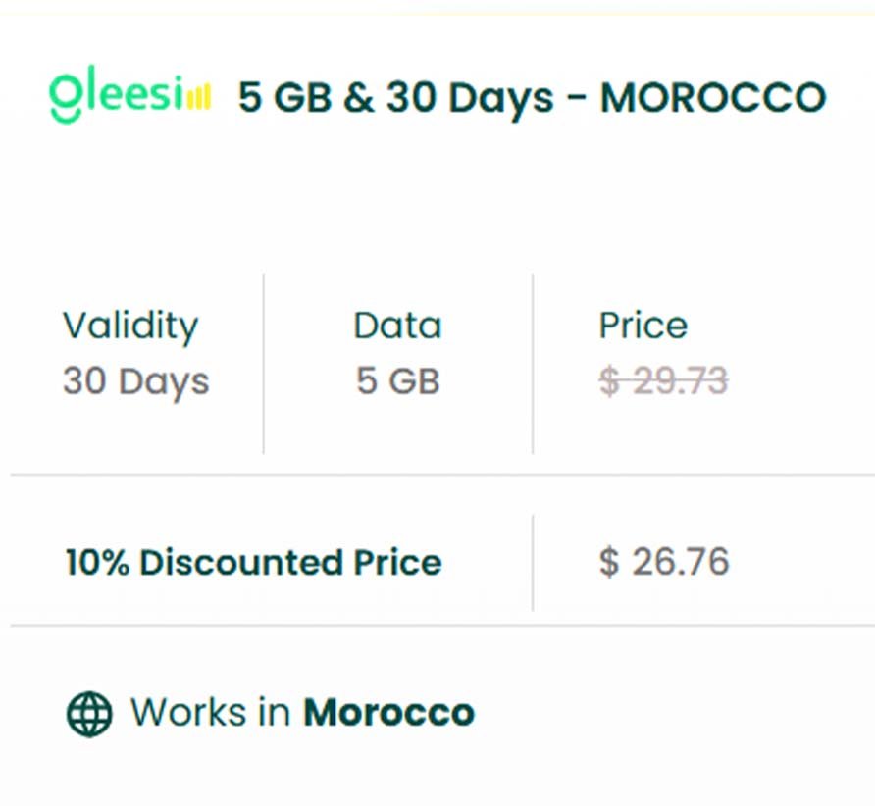This screenshot has height=806, width=875.
Task: Click the 10% Discounted Price label
Action: click(x=253, y=562)
